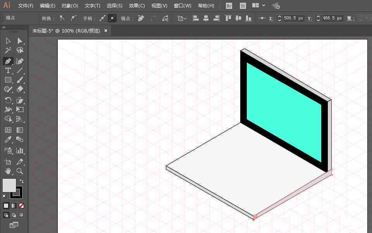Open the 窗口(W) menu
This screenshot has height=233, width=372.
183,6
